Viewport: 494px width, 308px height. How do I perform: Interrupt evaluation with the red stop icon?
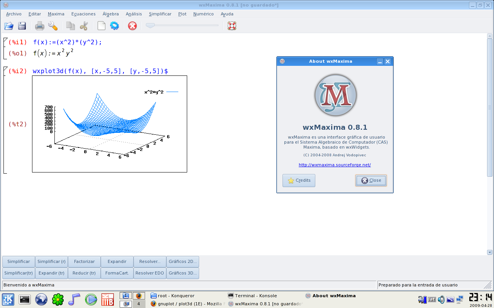click(132, 26)
